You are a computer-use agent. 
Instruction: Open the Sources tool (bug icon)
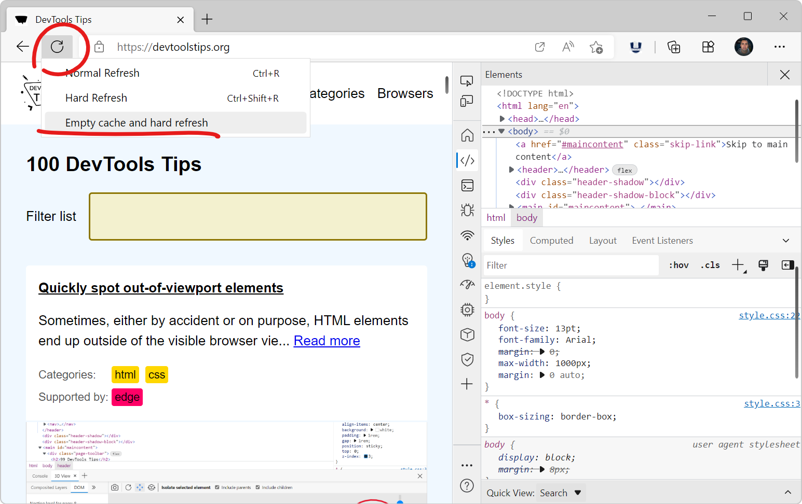(467, 210)
